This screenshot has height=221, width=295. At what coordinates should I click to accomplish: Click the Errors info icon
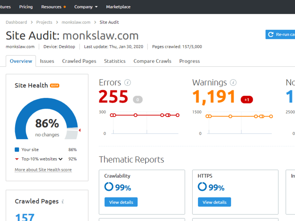coord(127,83)
